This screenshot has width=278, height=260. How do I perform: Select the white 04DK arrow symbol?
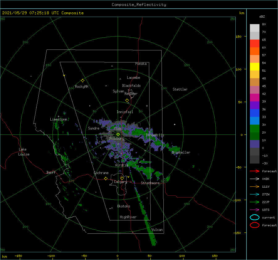point(255,179)
